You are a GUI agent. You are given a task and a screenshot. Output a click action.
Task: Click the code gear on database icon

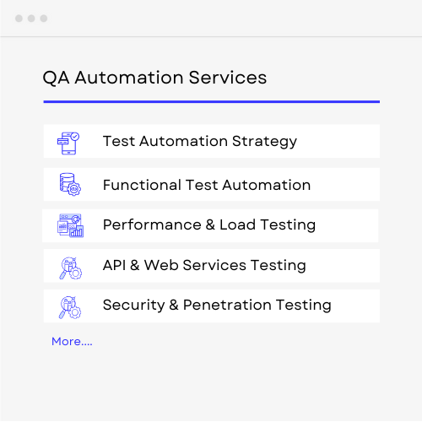coord(74,189)
